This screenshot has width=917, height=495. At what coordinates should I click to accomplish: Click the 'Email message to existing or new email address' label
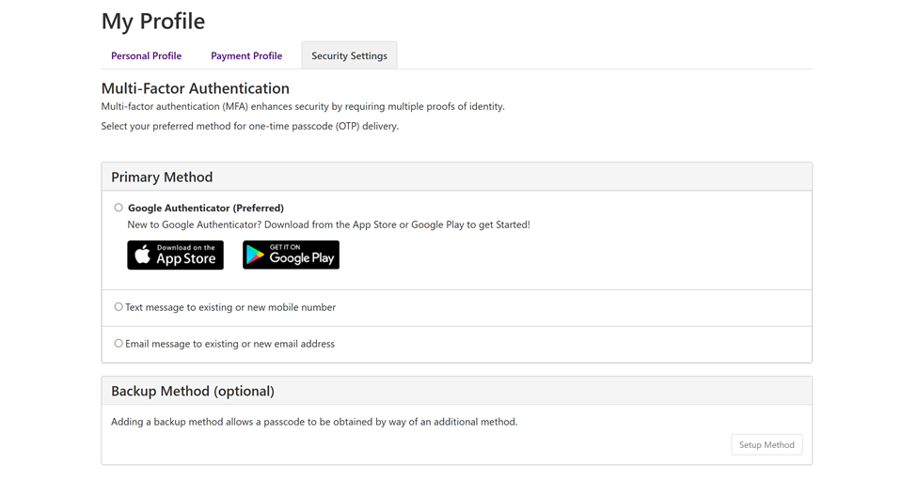click(x=229, y=344)
